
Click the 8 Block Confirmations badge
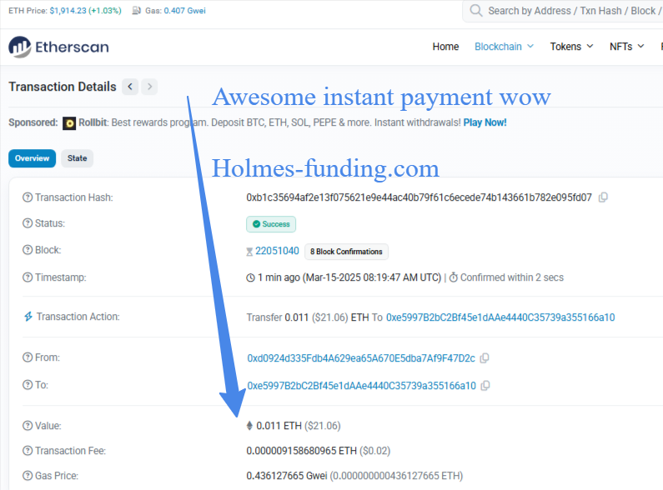[346, 252]
